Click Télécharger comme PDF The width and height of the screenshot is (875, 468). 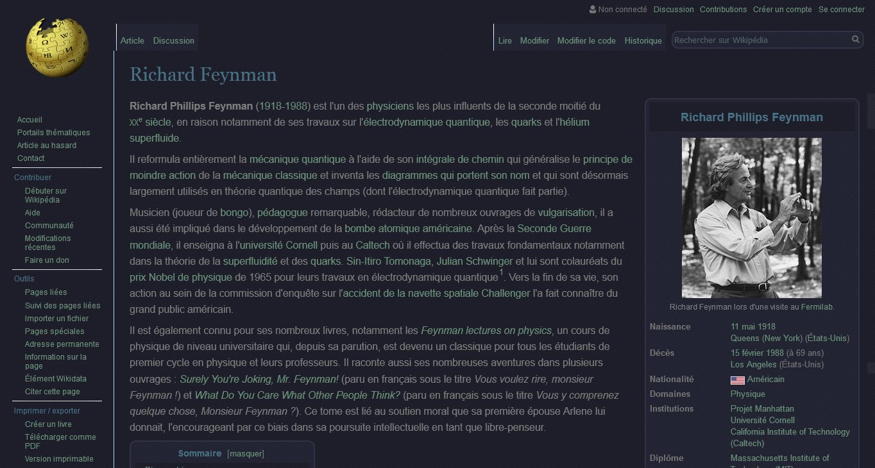(60, 442)
